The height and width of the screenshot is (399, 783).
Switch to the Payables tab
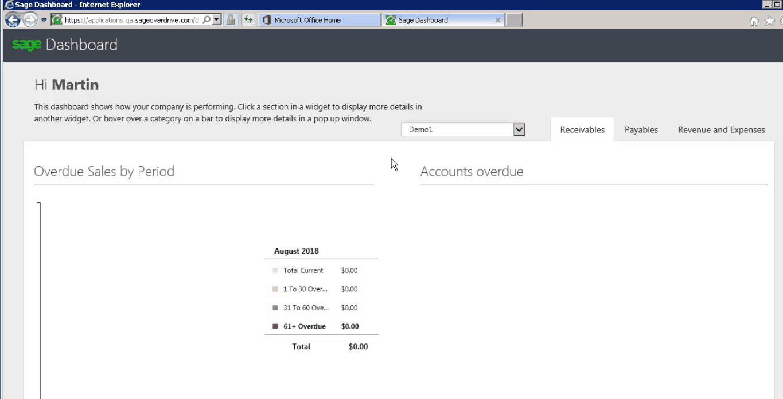click(641, 130)
